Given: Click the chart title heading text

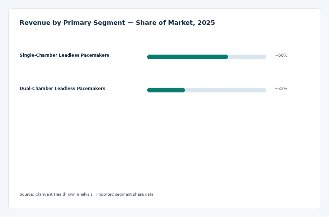Looking at the screenshot, I should tap(117, 23).
